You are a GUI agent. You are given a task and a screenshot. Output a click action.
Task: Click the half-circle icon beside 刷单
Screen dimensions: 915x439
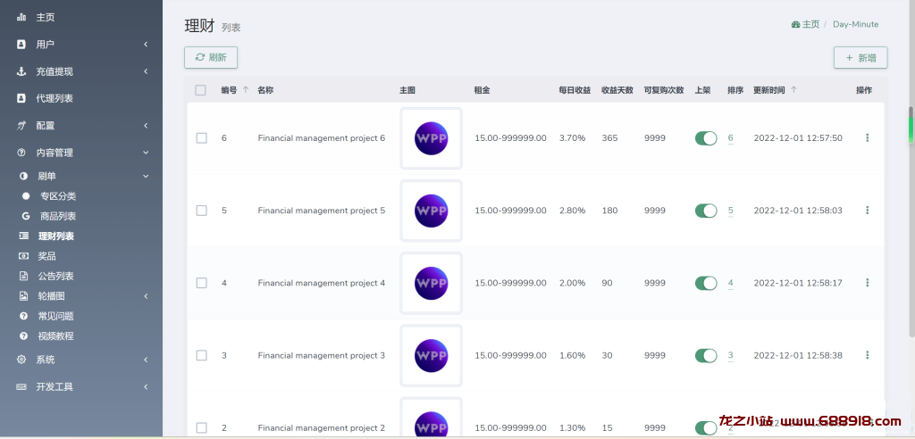click(x=23, y=176)
